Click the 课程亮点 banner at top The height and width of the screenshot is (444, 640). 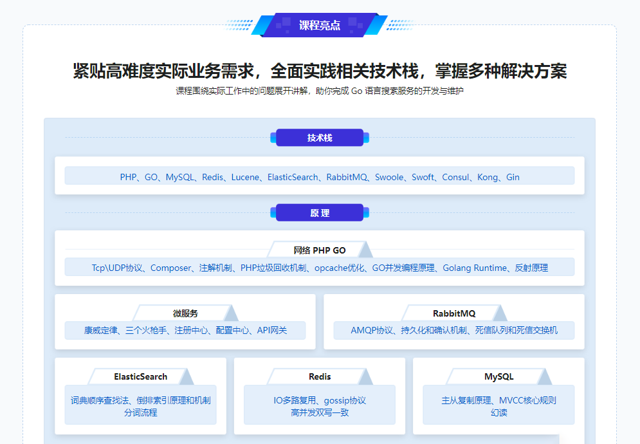(320, 25)
